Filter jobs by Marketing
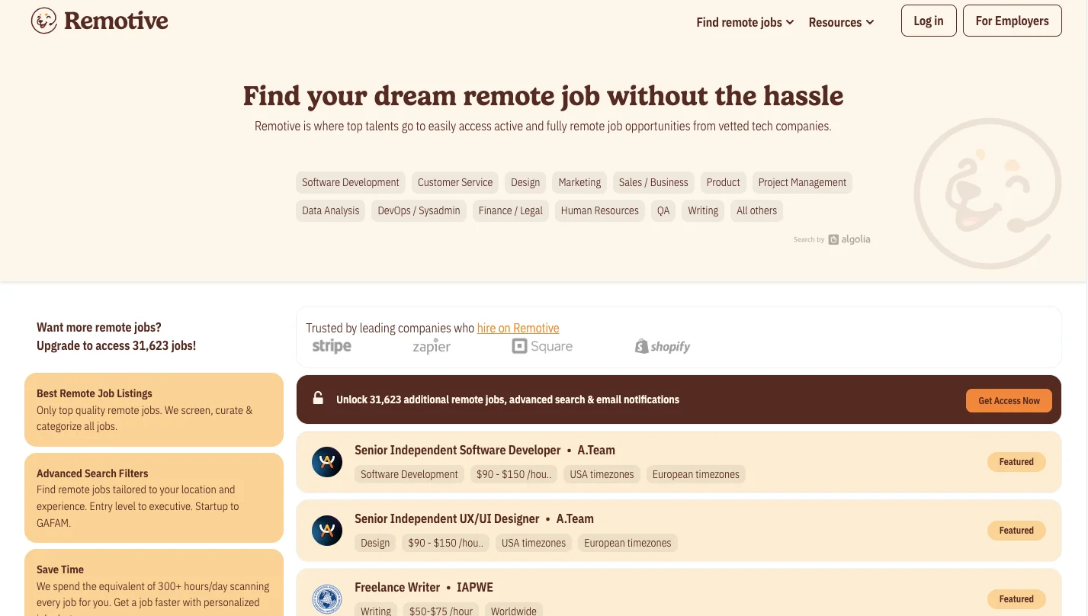Image resolution: width=1088 pixels, height=616 pixels. (x=579, y=182)
